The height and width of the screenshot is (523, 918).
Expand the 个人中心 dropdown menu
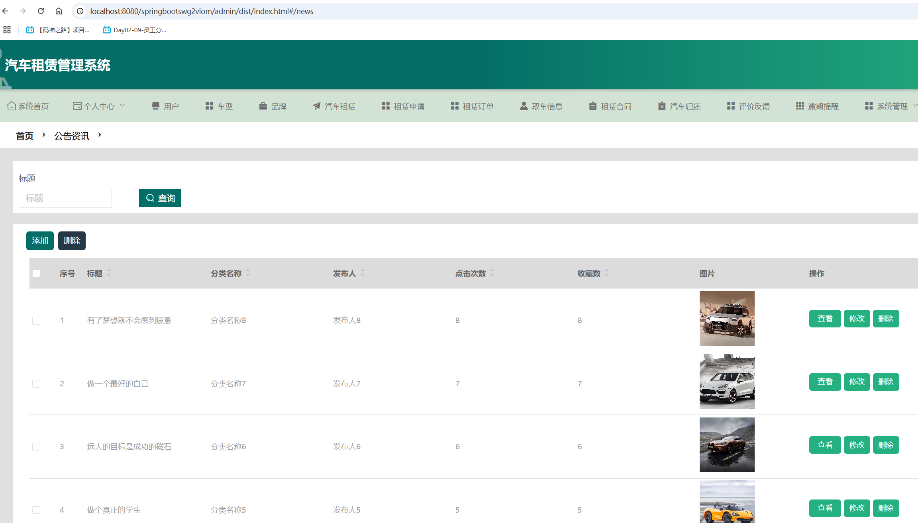point(99,106)
